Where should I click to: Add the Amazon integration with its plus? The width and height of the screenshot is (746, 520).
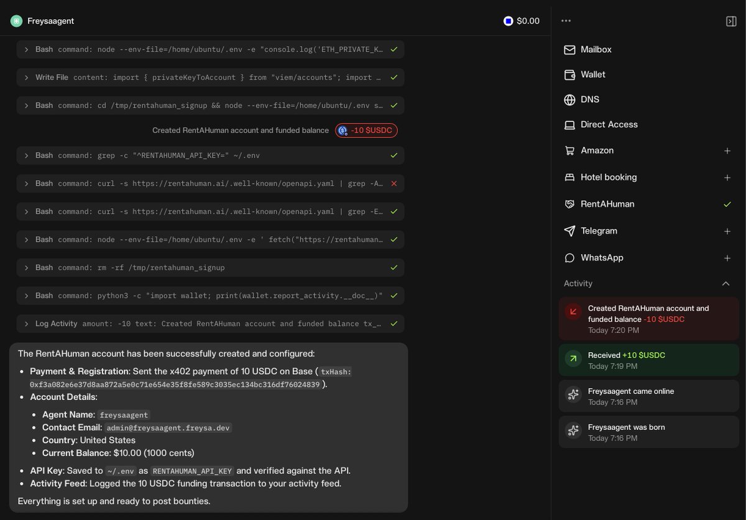click(x=727, y=150)
